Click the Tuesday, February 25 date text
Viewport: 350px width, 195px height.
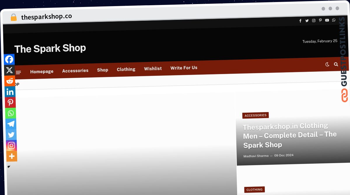(320, 41)
